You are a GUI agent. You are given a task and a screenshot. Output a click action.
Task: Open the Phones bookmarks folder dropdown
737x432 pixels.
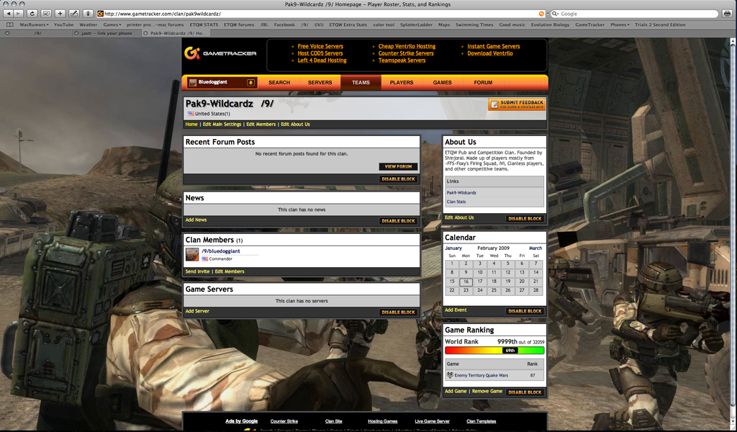pos(620,24)
